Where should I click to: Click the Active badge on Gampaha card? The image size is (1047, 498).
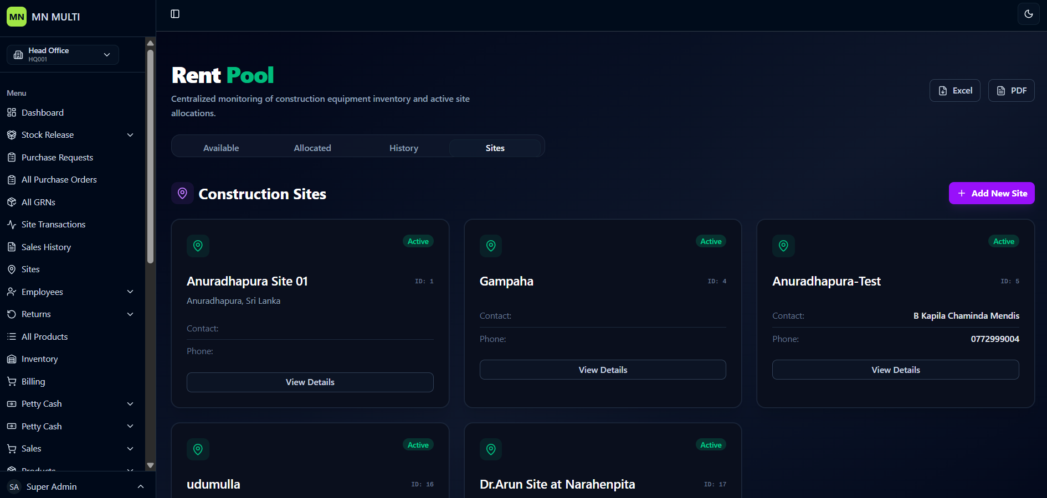[x=711, y=241]
